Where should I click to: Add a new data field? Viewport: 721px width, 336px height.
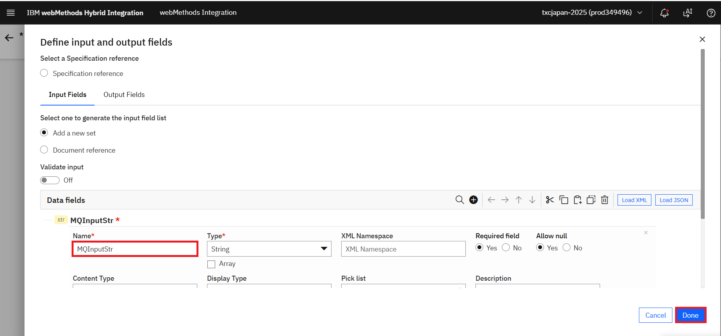(x=474, y=200)
